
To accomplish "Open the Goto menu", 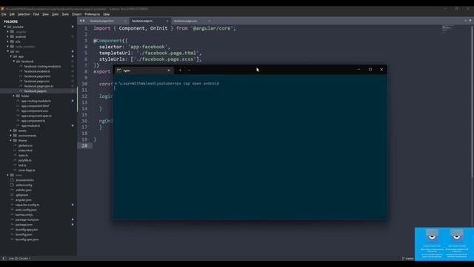I will coord(55,14).
